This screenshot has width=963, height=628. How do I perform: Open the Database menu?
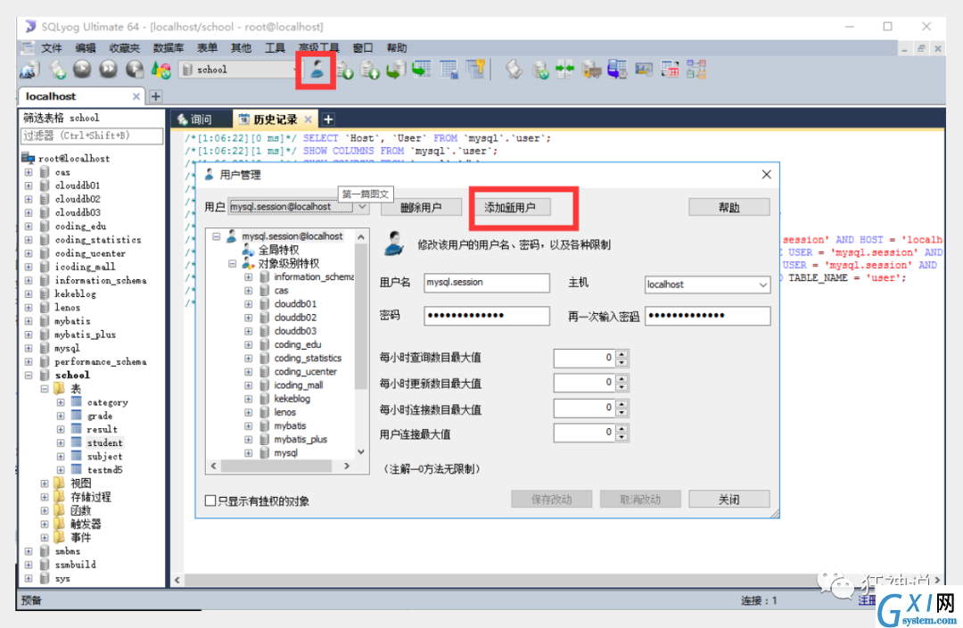[169, 48]
